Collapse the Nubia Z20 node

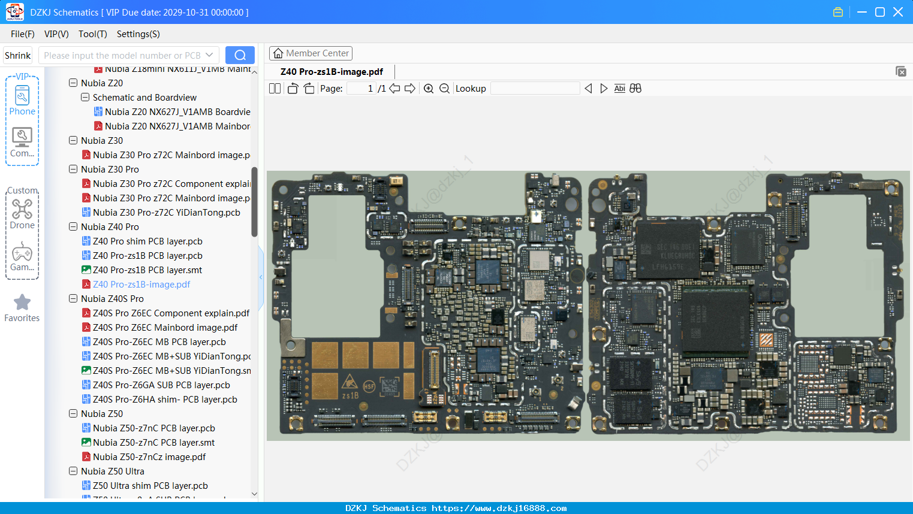coord(73,83)
